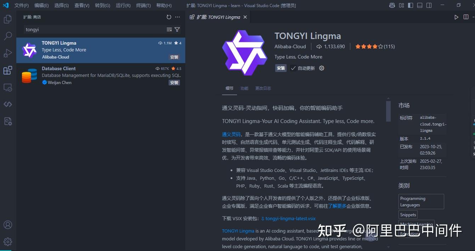Viewport: 475px width, 251px height.
Task: Switch to the 细节 tab
Action: (230, 88)
